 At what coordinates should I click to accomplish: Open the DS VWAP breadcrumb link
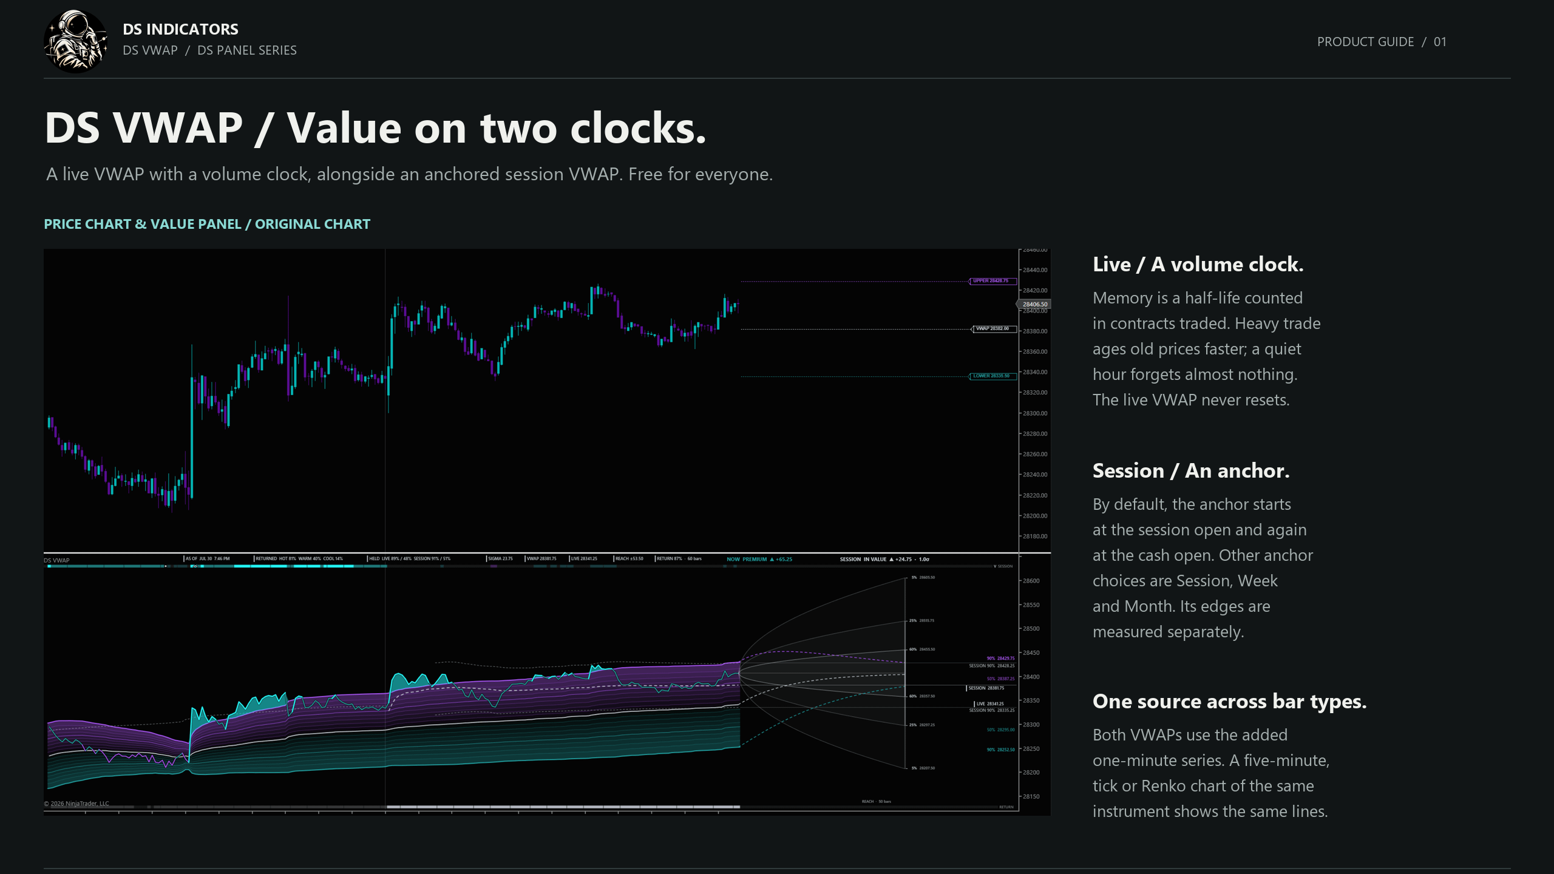(150, 50)
